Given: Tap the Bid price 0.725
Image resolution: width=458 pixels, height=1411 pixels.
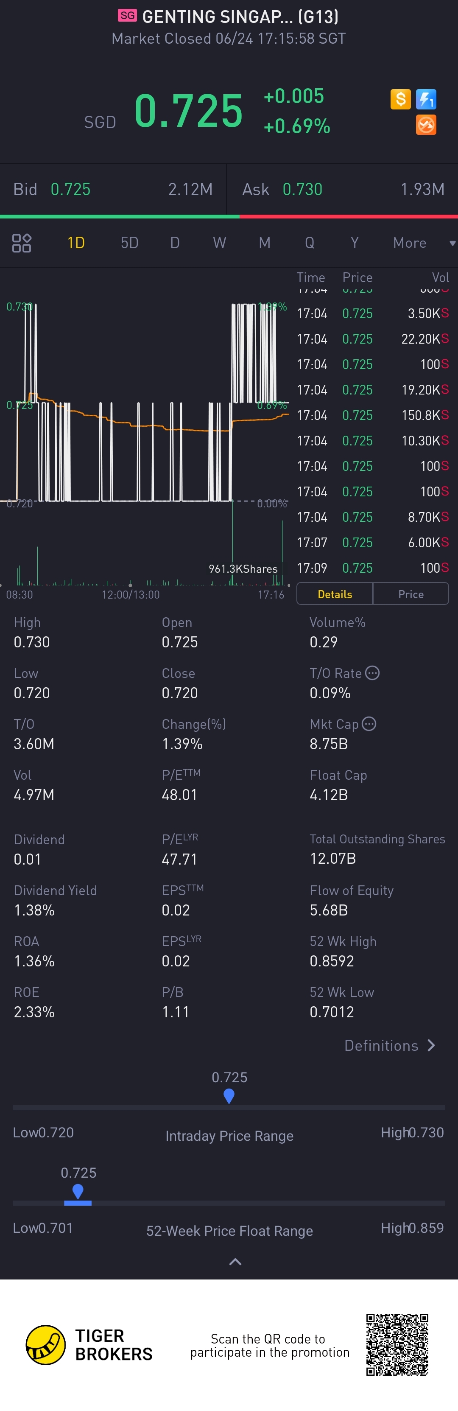Looking at the screenshot, I should click(71, 190).
